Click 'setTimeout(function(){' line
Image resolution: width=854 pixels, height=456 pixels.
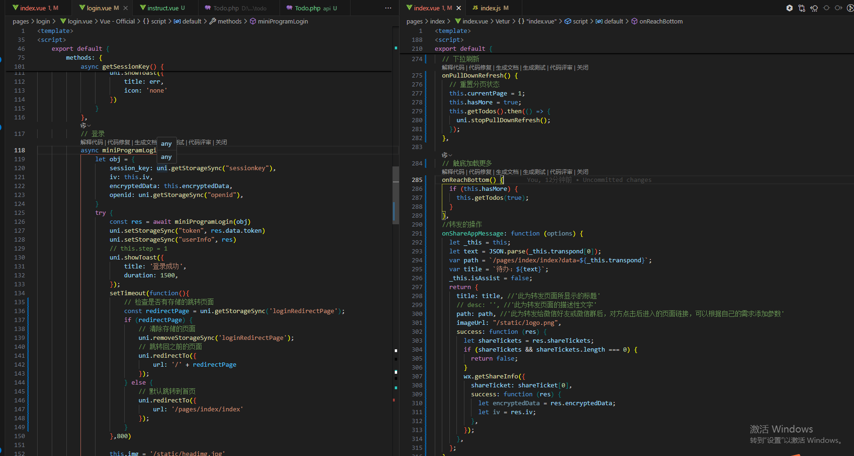click(149, 293)
